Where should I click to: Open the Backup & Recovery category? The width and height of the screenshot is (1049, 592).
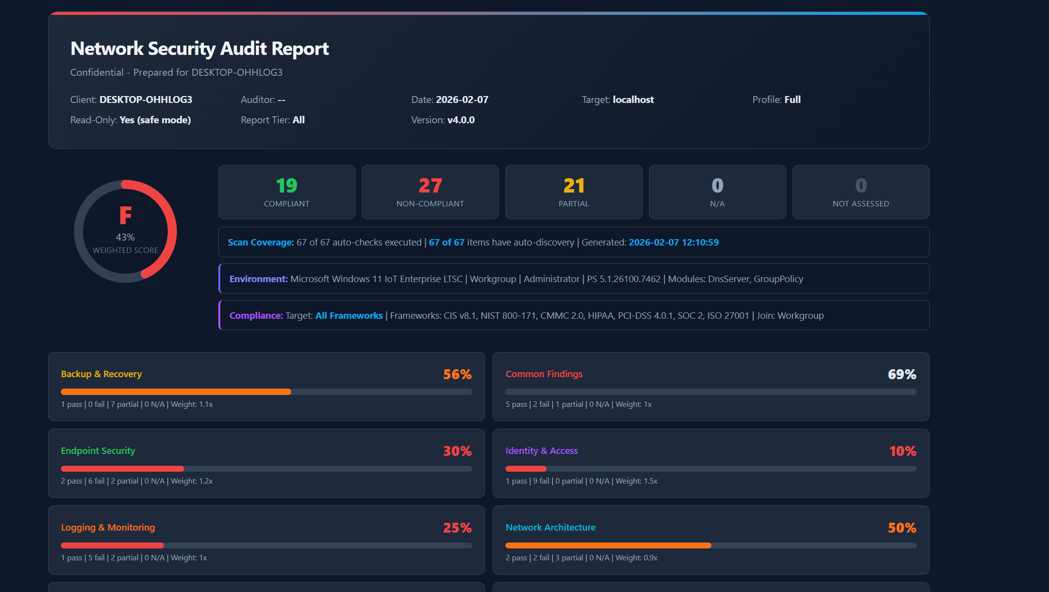101,374
